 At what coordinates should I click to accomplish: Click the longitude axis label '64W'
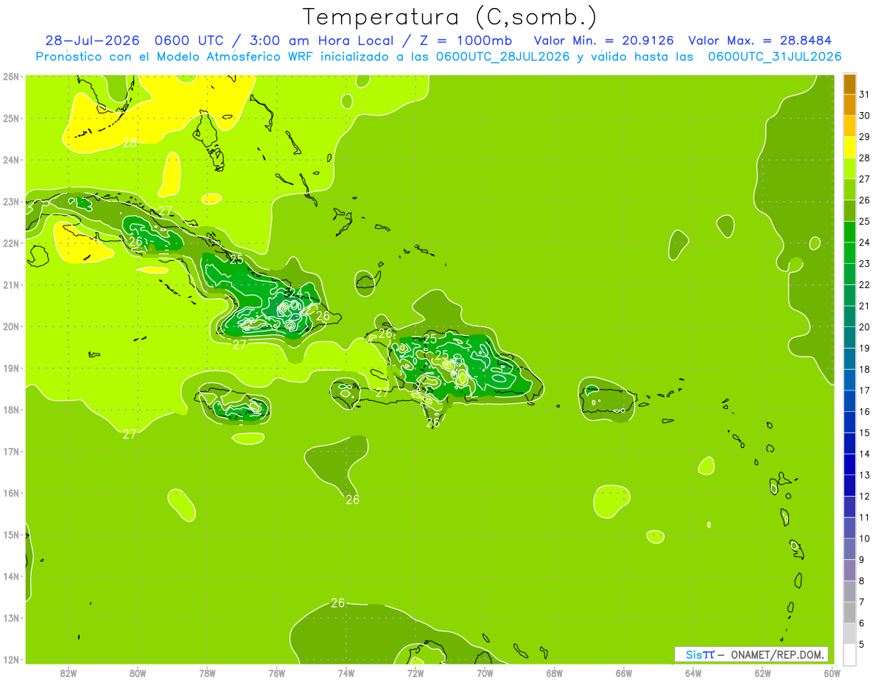pyautogui.click(x=693, y=673)
